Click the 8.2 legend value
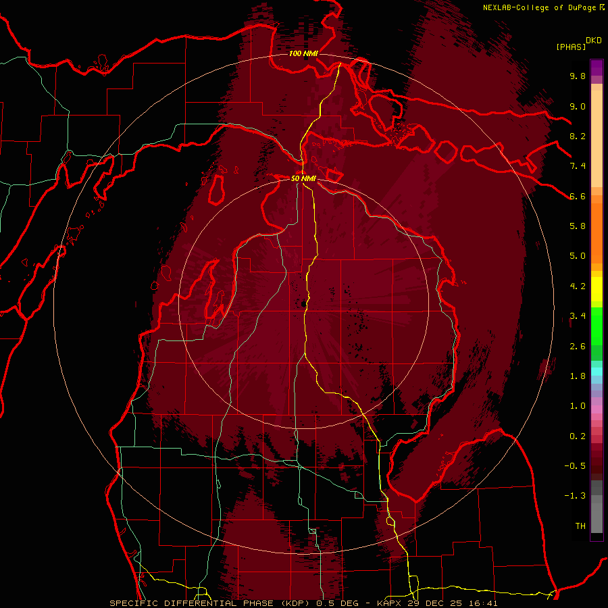 [x=578, y=136]
